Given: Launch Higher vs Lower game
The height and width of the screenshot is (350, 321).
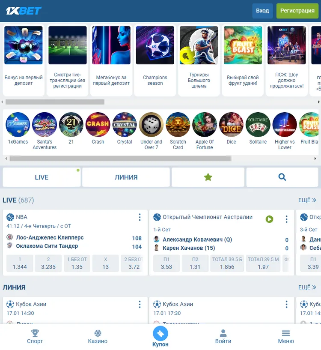Looking at the screenshot, I should pyautogui.click(x=285, y=125).
